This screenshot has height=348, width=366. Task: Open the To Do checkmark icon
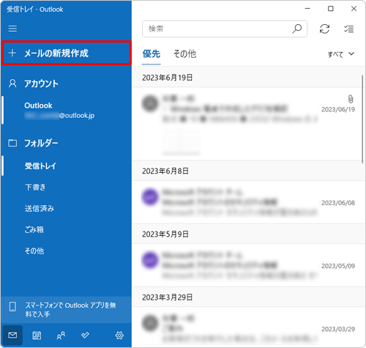pyautogui.click(x=85, y=335)
